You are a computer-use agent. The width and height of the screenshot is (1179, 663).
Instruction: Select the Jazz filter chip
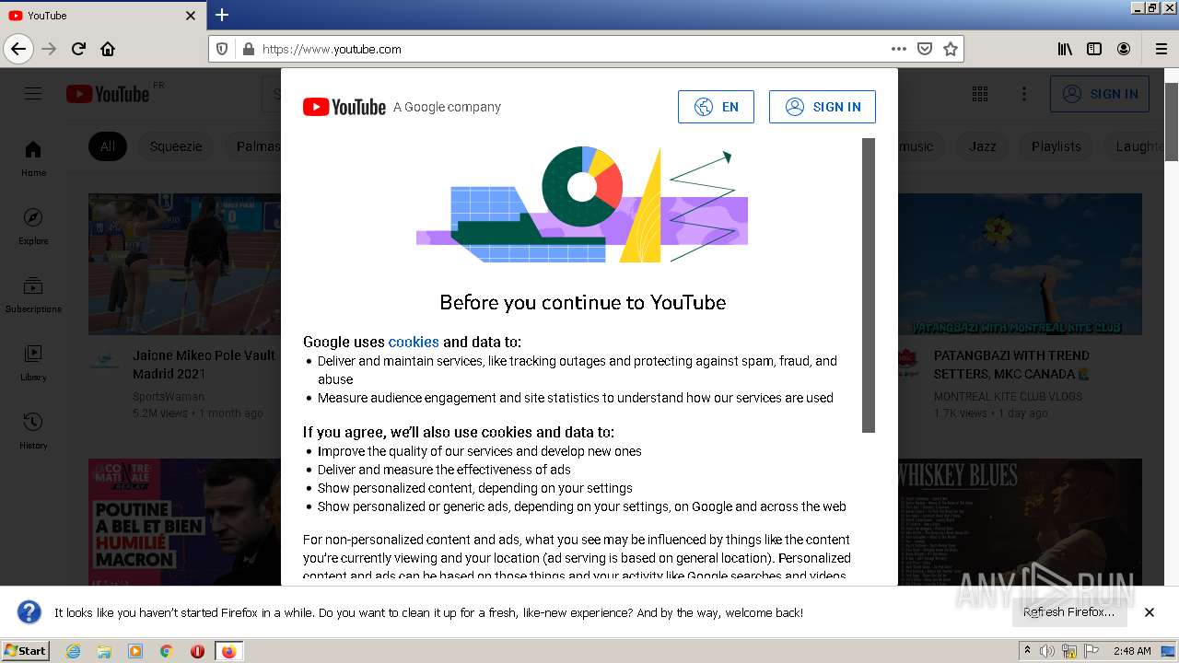(x=982, y=146)
